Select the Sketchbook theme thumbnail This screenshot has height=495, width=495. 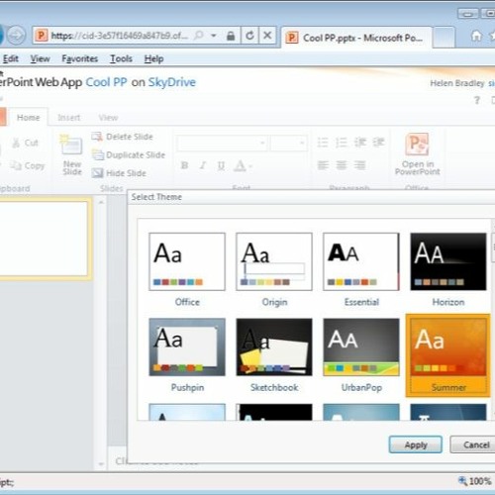pos(274,346)
